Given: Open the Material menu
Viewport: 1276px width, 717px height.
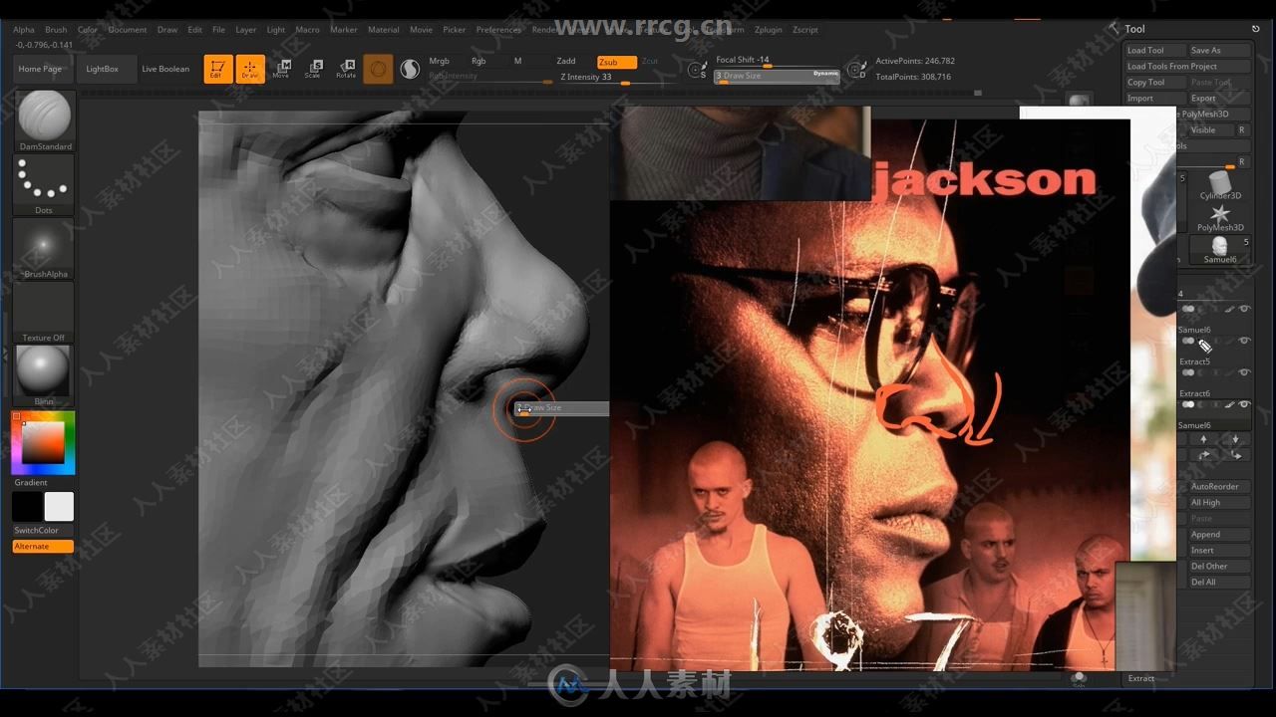Looking at the screenshot, I should point(383,30).
